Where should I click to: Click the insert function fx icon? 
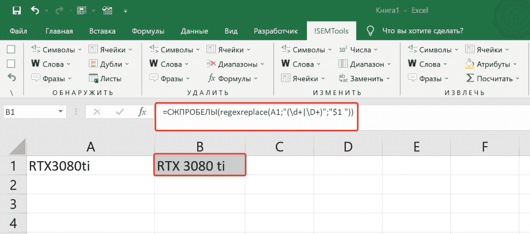point(141,112)
